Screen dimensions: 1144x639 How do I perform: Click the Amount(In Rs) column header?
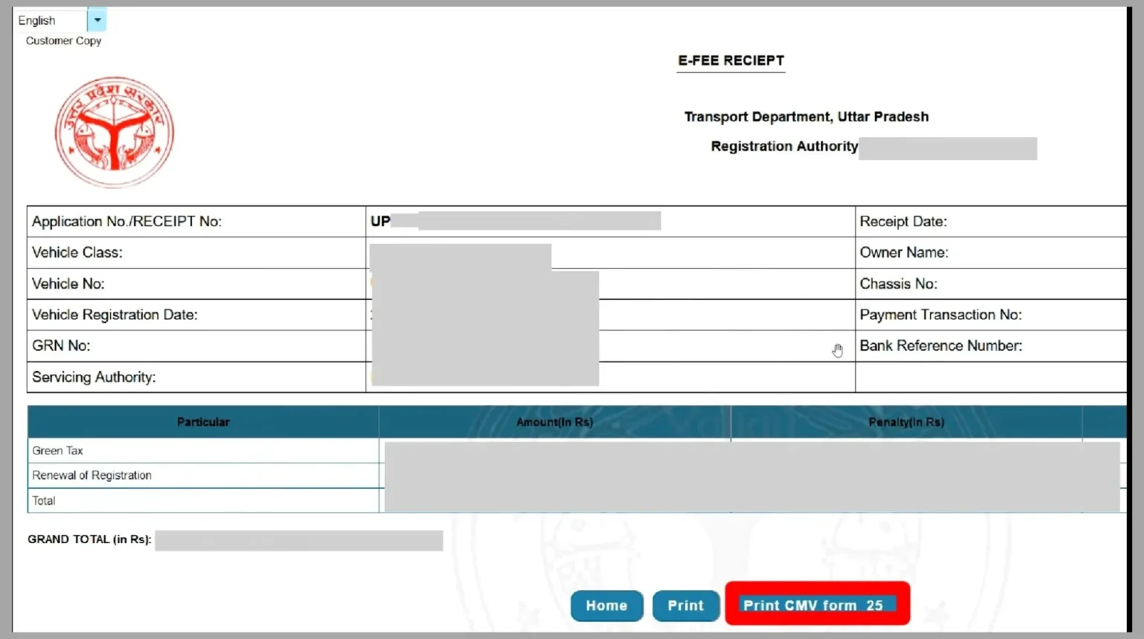click(x=554, y=422)
